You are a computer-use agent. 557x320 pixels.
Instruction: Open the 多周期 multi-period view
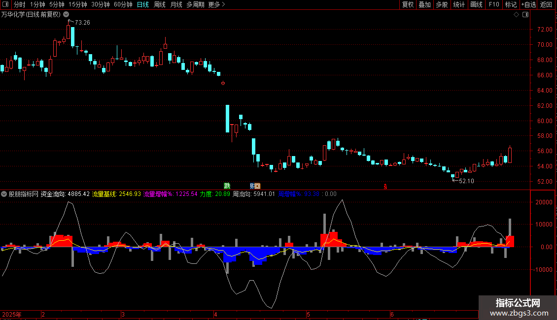coord(195,4)
